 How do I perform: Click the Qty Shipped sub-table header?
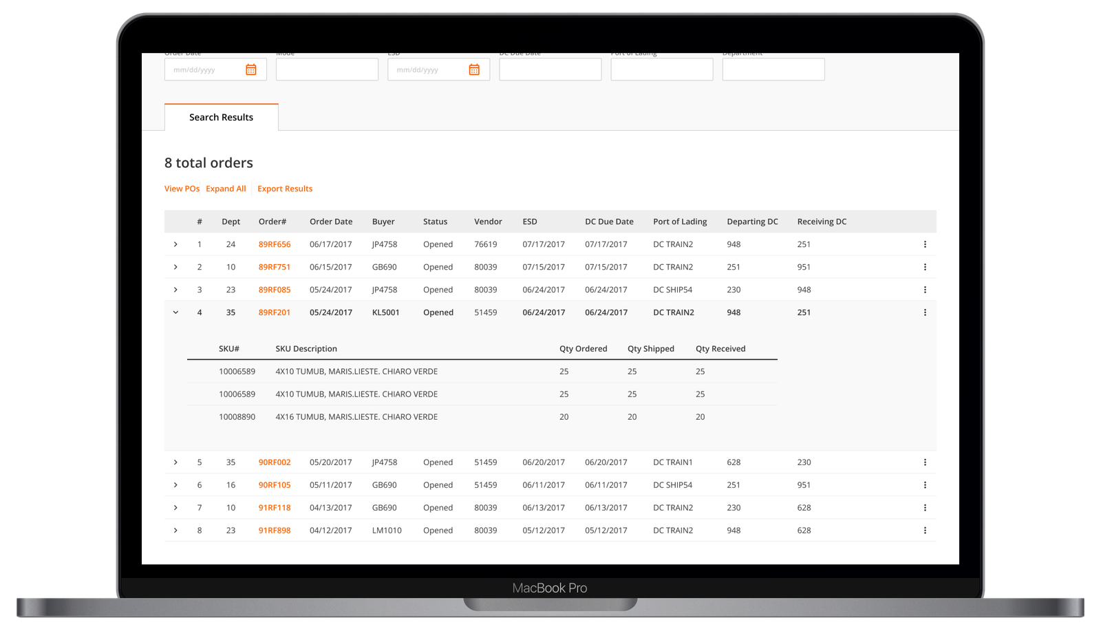click(650, 349)
